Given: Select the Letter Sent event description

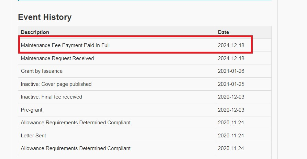Looking at the screenshot, I should tap(33, 136).
